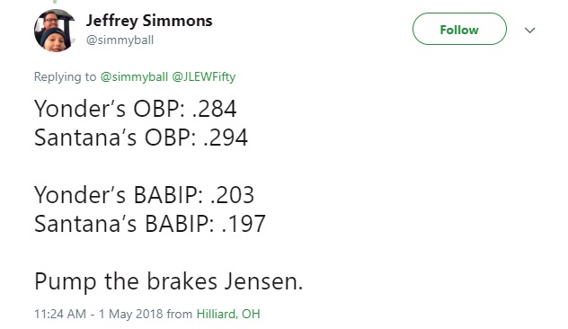Open the Jeffrey Simmons display name link
Image resolution: width=568 pixels, height=329 pixels.
[x=149, y=21]
